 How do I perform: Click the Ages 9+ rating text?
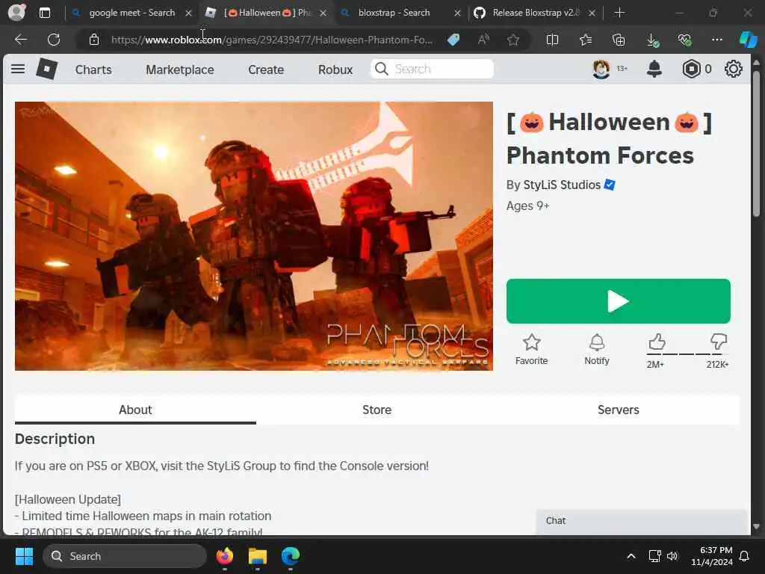[527, 206]
